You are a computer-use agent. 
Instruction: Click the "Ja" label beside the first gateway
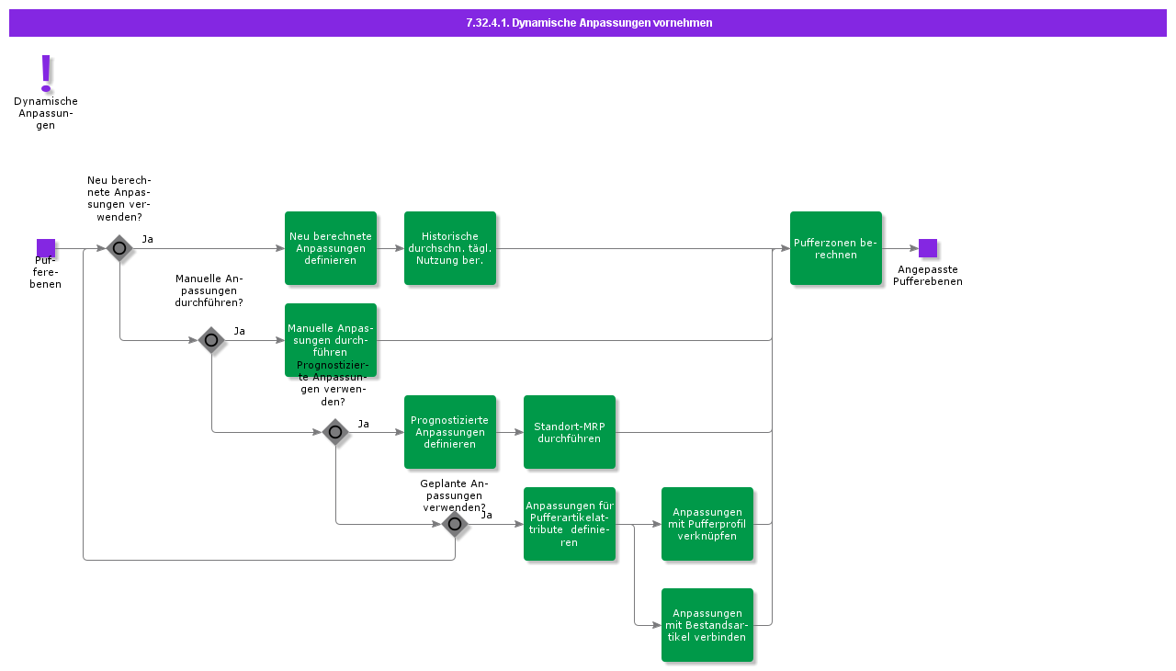pyautogui.click(x=148, y=239)
